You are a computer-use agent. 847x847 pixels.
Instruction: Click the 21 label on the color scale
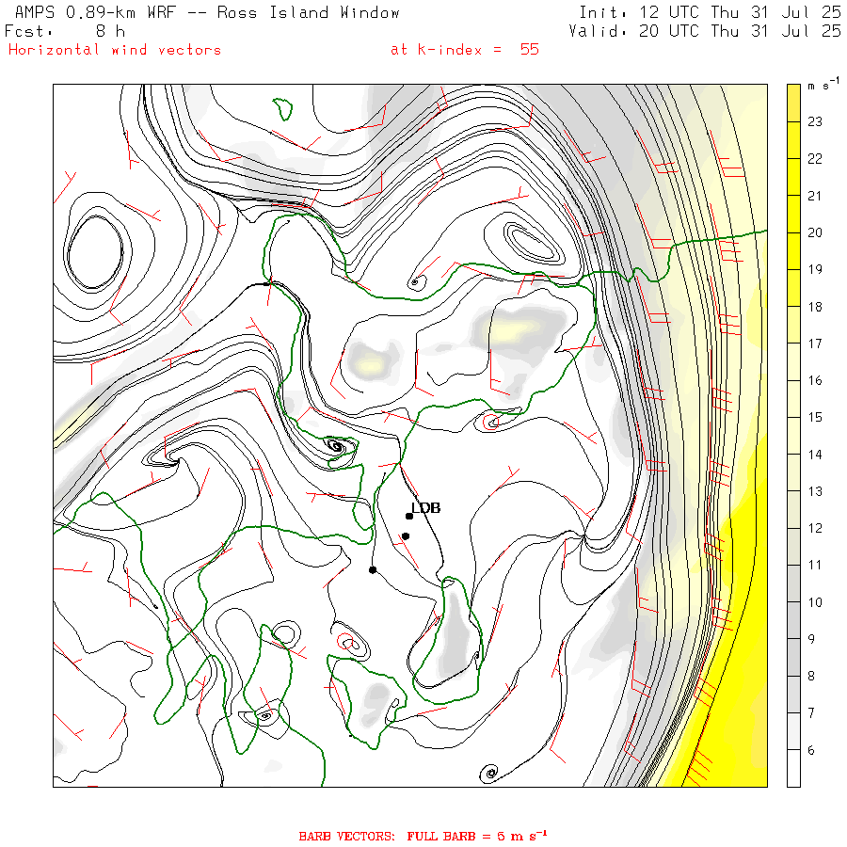point(815,196)
